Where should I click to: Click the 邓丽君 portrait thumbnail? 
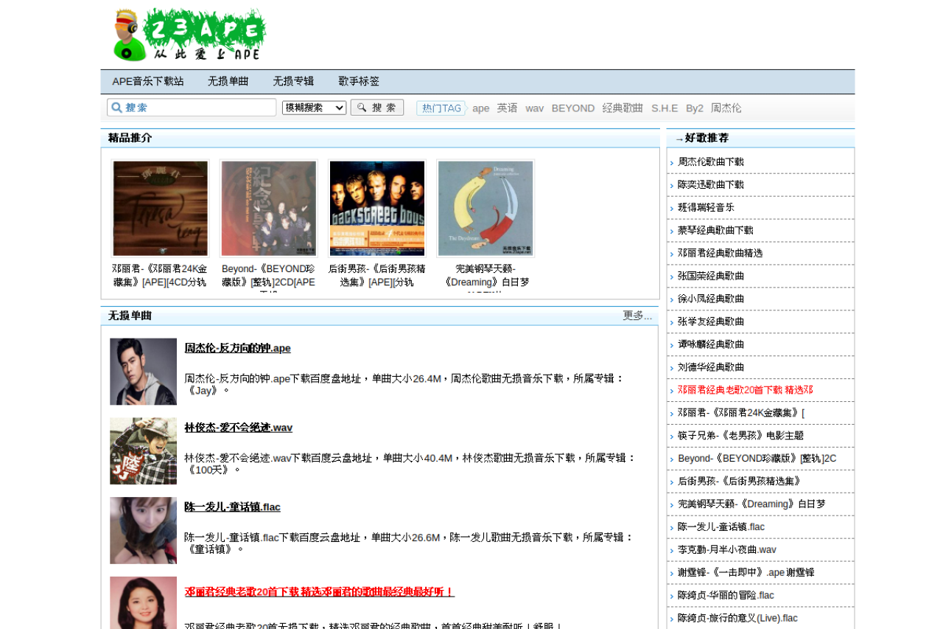pyautogui.click(x=144, y=602)
